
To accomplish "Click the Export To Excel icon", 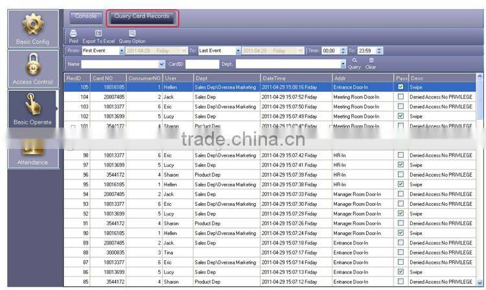I will 98,34.
